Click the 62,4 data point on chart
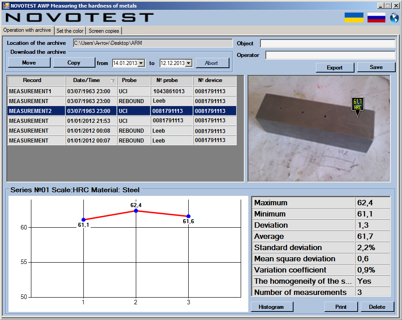Image resolution: width=402 pixels, height=320 pixels. click(136, 211)
